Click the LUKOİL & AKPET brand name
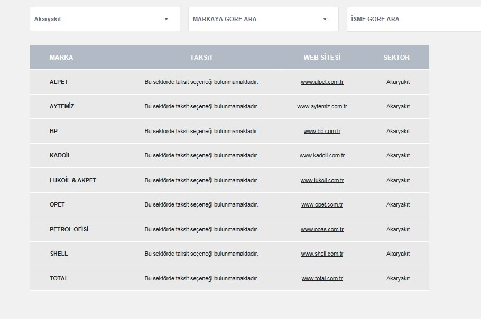 pos(73,180)
